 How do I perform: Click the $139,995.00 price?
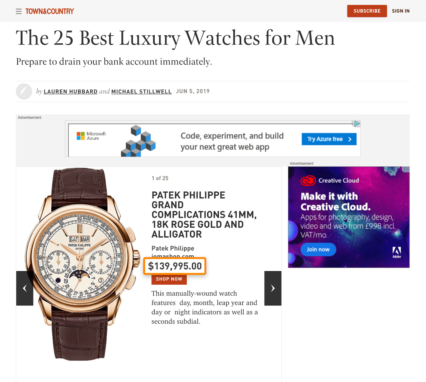pos(175,266)
